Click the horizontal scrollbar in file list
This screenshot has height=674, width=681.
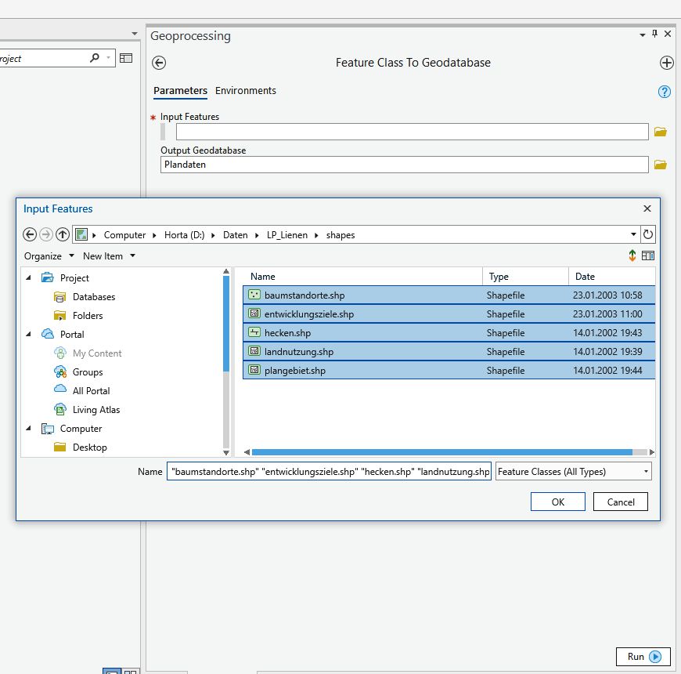(x=441, y=452)
